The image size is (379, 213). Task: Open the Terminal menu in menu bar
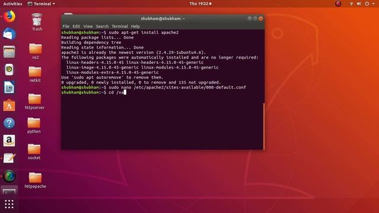(120, 26)
